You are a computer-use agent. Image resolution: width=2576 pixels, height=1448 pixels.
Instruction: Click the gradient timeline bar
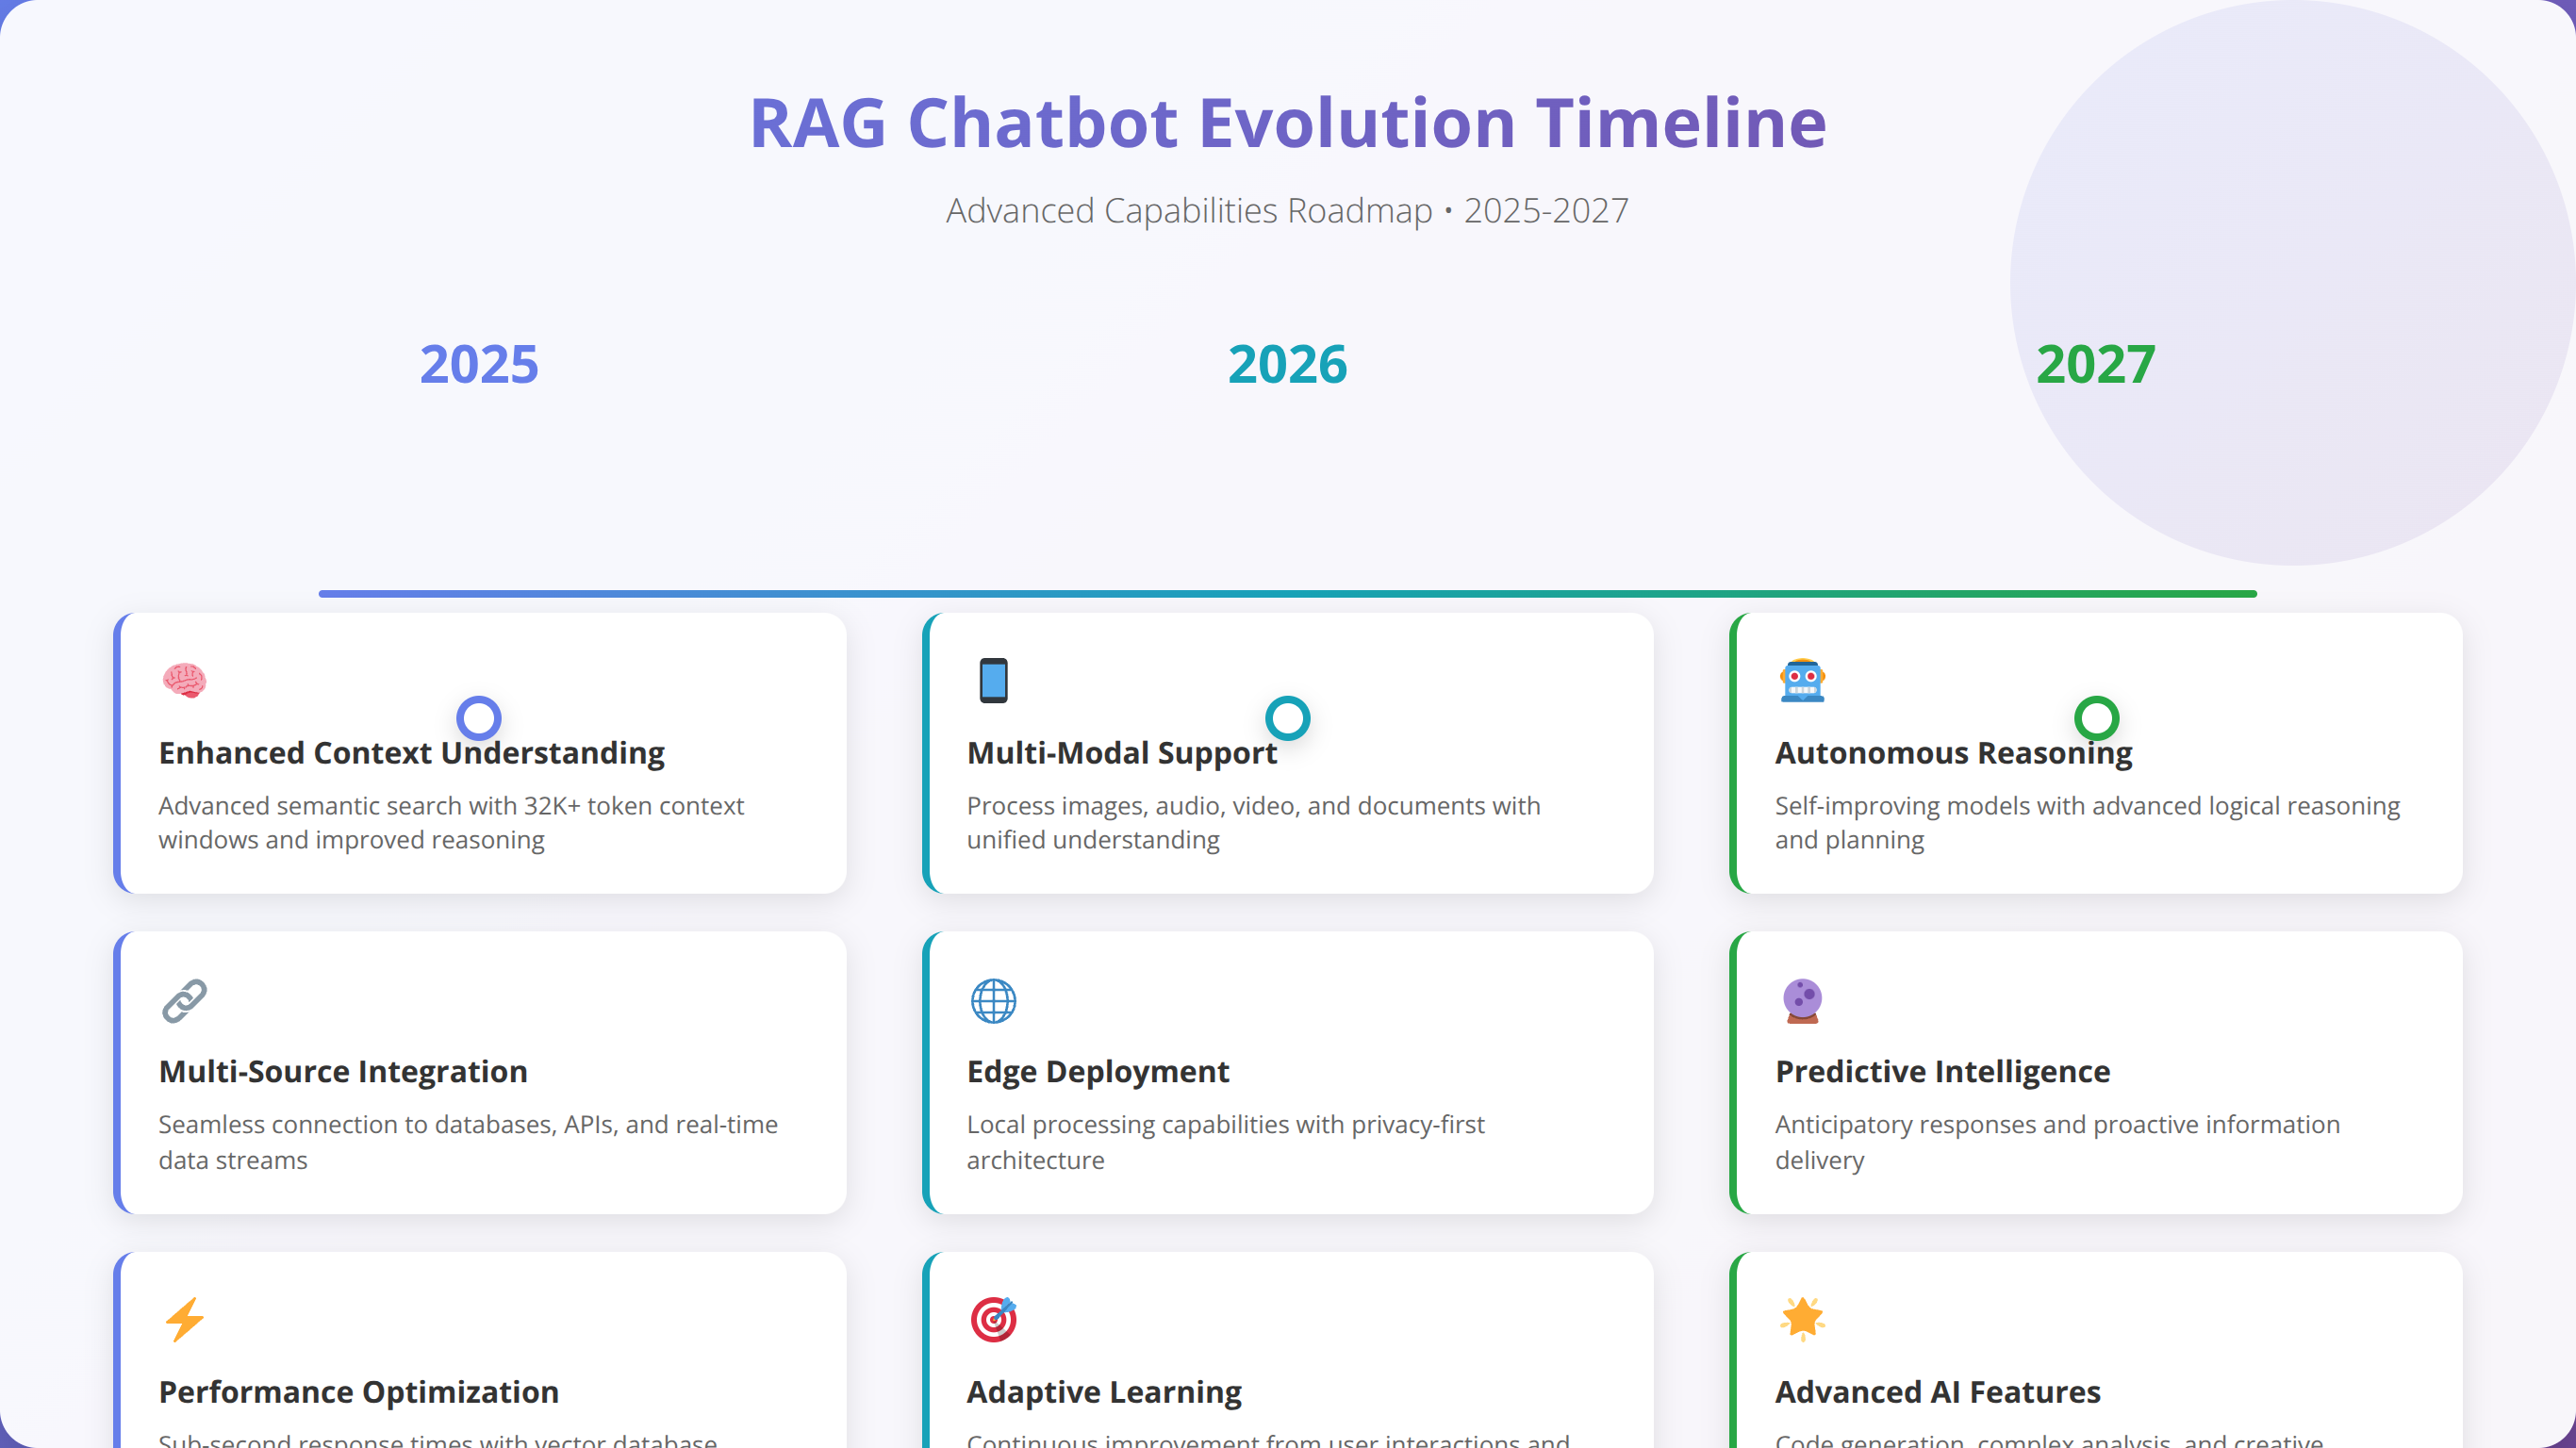coord(1288,594)
